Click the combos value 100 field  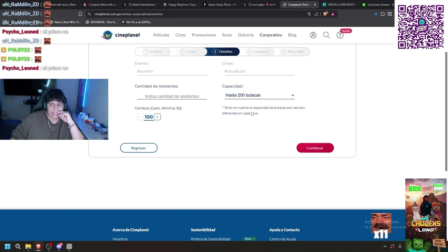point(149,117)
